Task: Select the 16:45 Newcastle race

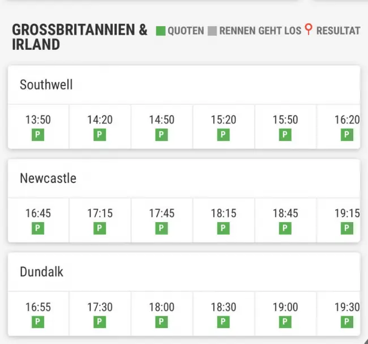Action: coord(38,220)
